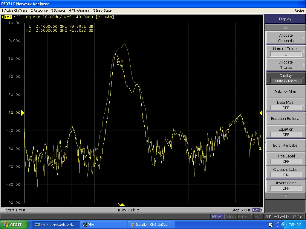306x229 pixels.
Task: Toggle the Equation OFF softkey
Action: [x=286, y=132]
